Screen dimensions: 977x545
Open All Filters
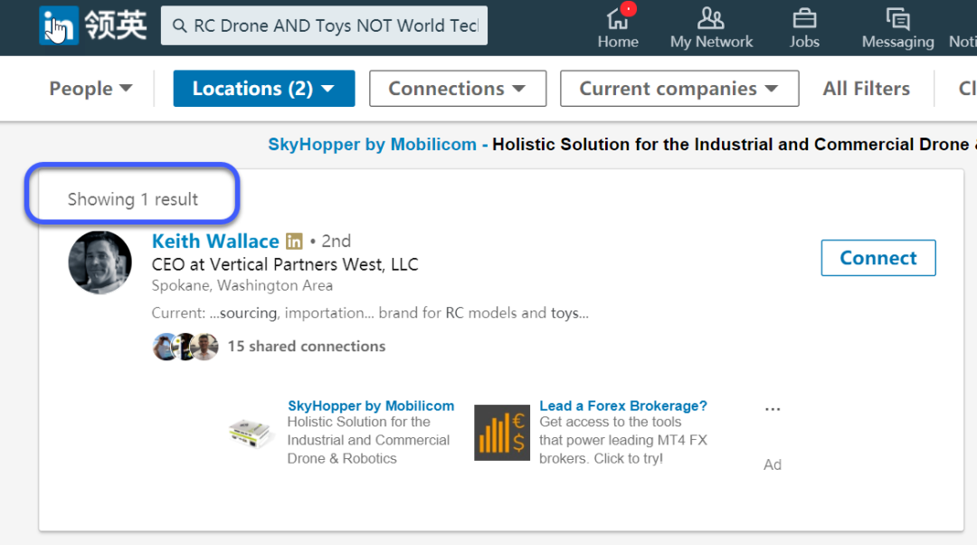[866, 89]
